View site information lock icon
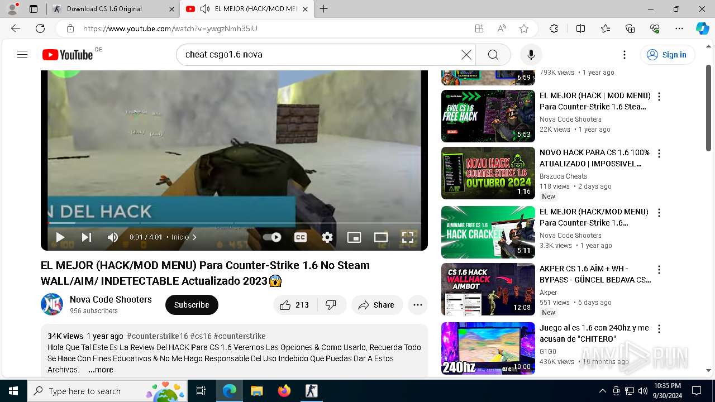This screenshot has height=402, width=715. (70, 28)
